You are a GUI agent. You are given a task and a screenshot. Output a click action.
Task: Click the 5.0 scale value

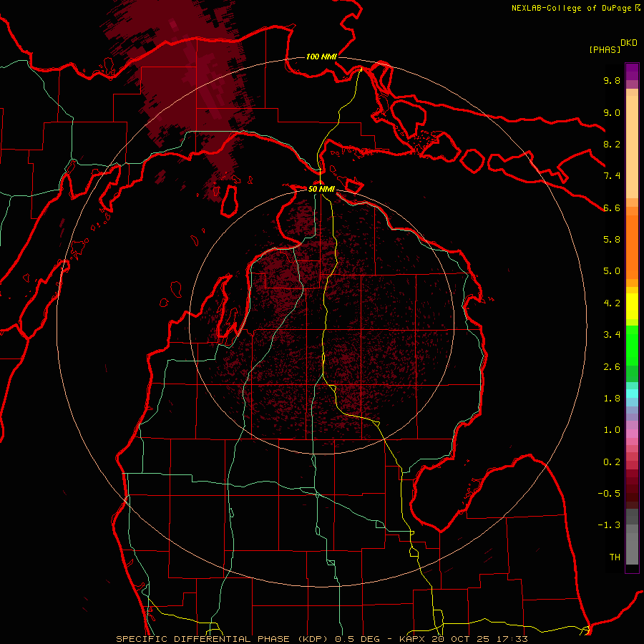612,271
